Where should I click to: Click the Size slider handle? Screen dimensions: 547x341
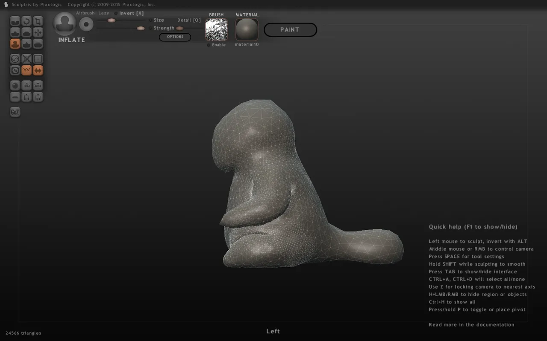click(111, 20)
